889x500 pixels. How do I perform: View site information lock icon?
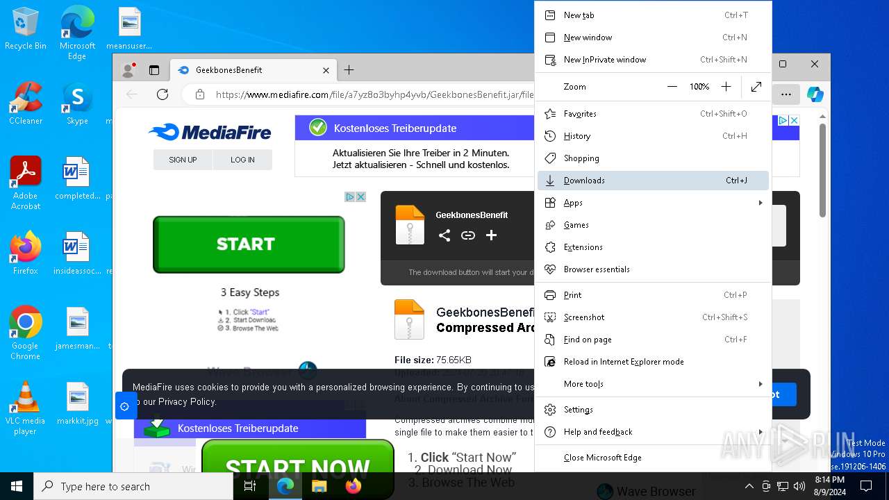pyautogui.click(x=199, y=94)
